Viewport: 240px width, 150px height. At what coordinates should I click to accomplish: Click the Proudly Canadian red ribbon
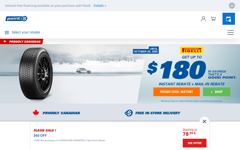[21, 41]
